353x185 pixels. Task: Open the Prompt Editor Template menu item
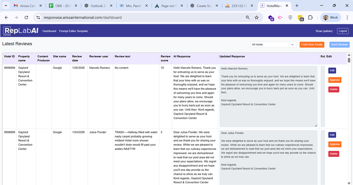[x=74, y=31]
